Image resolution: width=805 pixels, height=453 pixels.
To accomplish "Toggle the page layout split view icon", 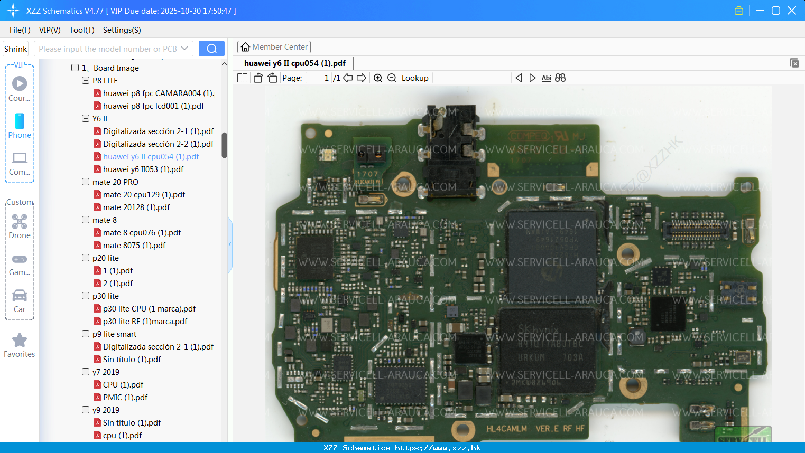I will [242, 78].
